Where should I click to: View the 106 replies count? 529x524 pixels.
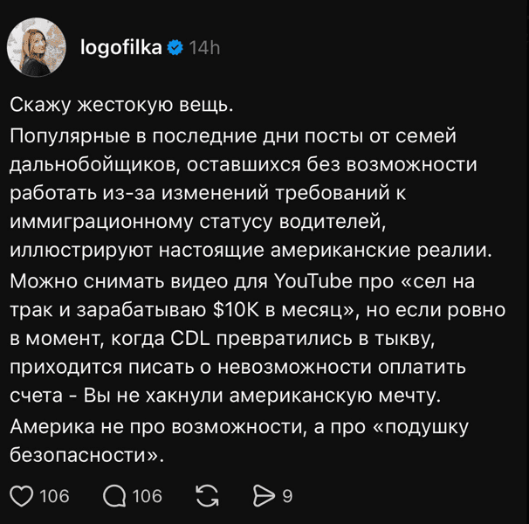148,496
